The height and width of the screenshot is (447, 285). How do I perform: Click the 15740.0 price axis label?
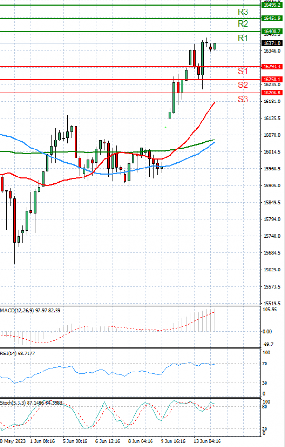coord(272,236)
